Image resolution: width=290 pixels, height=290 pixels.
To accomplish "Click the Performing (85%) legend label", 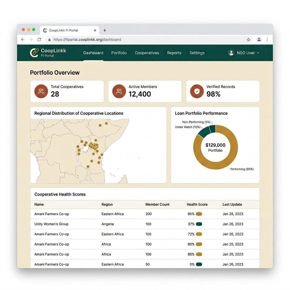I will tap(242, 169).
